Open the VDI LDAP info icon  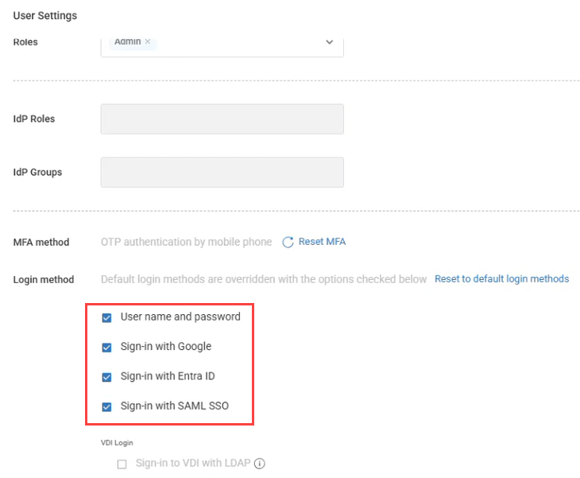click(x=260, y=464)
